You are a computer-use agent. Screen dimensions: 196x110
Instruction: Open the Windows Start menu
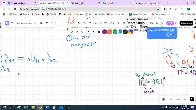tap(5, 107)
